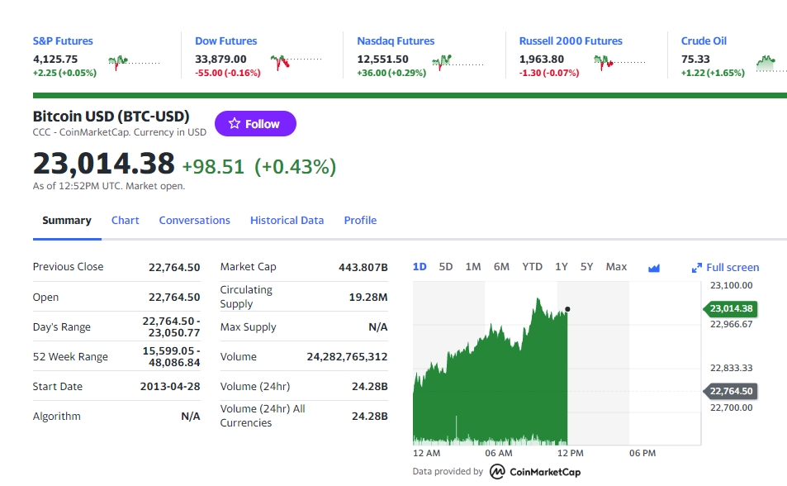Select the 1D chart range
The image size is (787, 486).
[420, 267]
